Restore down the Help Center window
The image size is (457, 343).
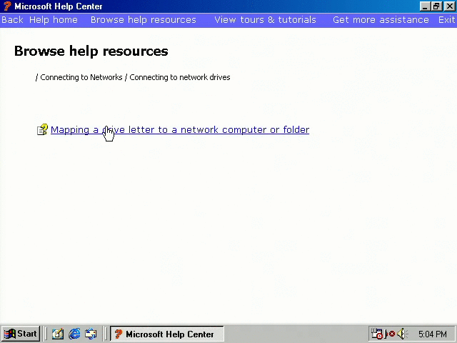(x=436, y=6)
